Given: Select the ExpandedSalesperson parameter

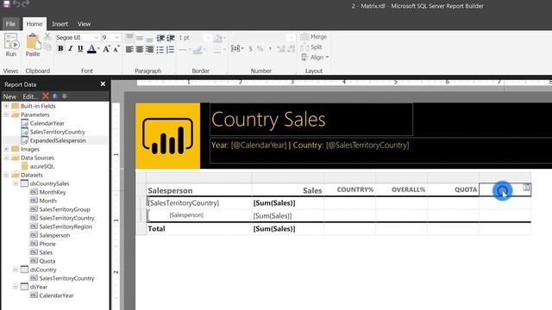Looking at the screenshot, I should coord(58,140).
